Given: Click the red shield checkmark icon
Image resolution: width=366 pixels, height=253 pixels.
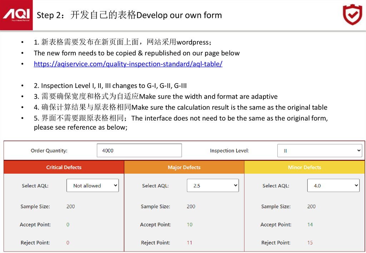Looking at the screenshot, I should coord(352,15).
